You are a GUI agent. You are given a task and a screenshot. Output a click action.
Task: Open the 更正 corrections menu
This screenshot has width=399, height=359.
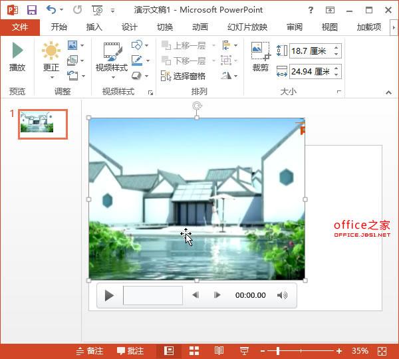tap(51, 60)
